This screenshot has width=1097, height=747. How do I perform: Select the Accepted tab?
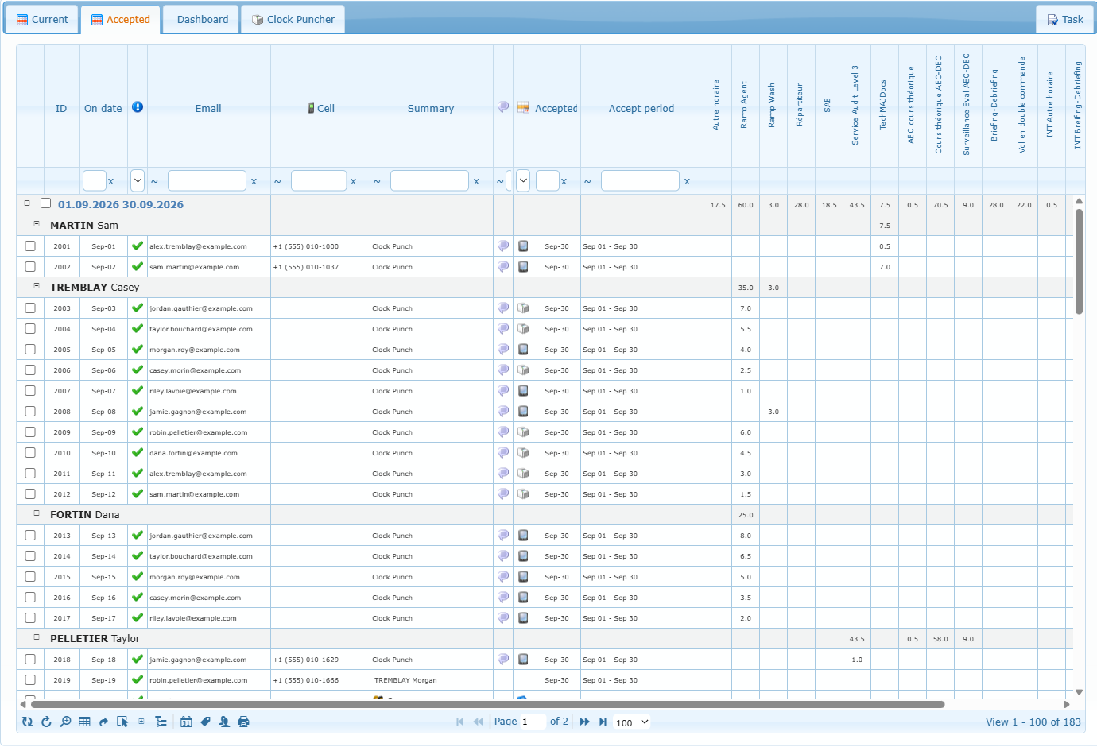(x=121, y=20)
